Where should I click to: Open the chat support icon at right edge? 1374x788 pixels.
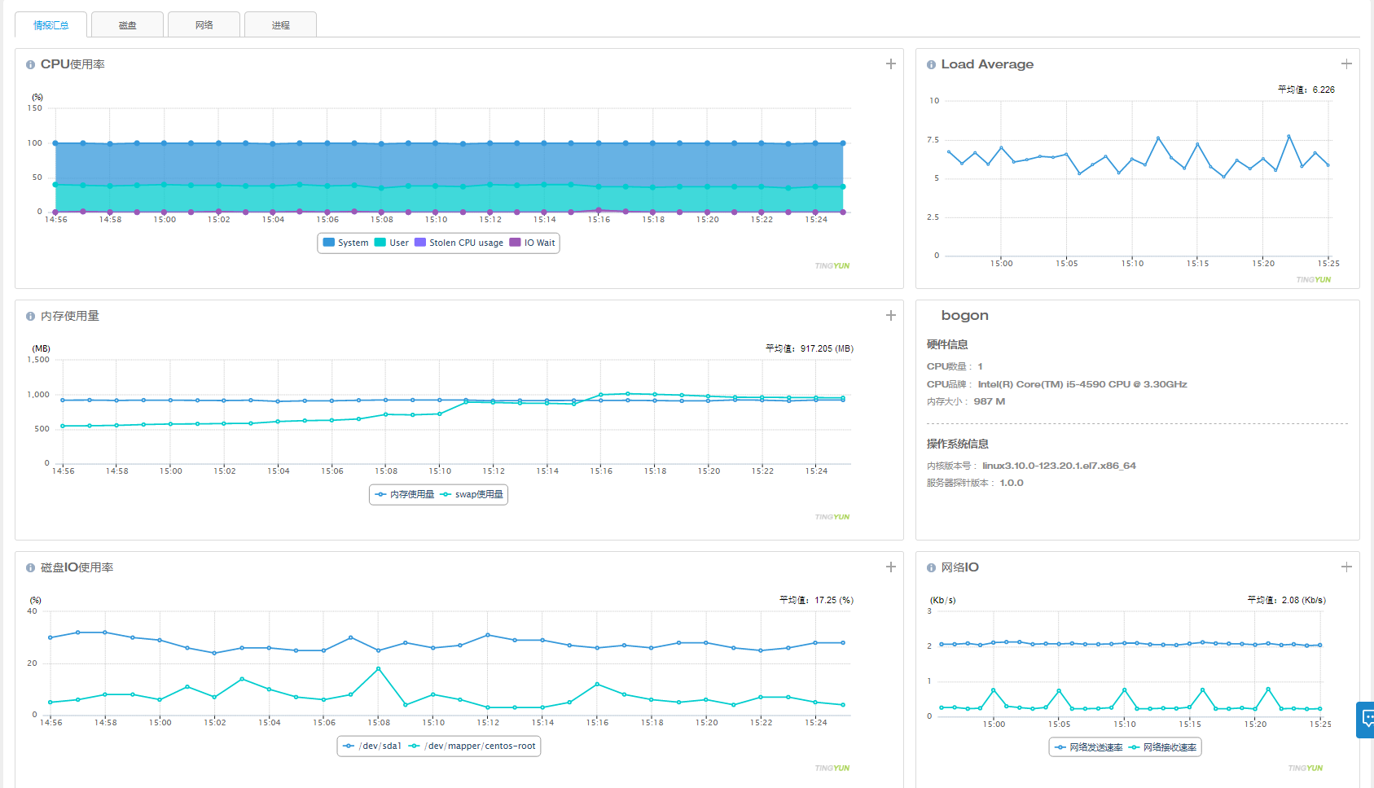[x=1366, y=720]
